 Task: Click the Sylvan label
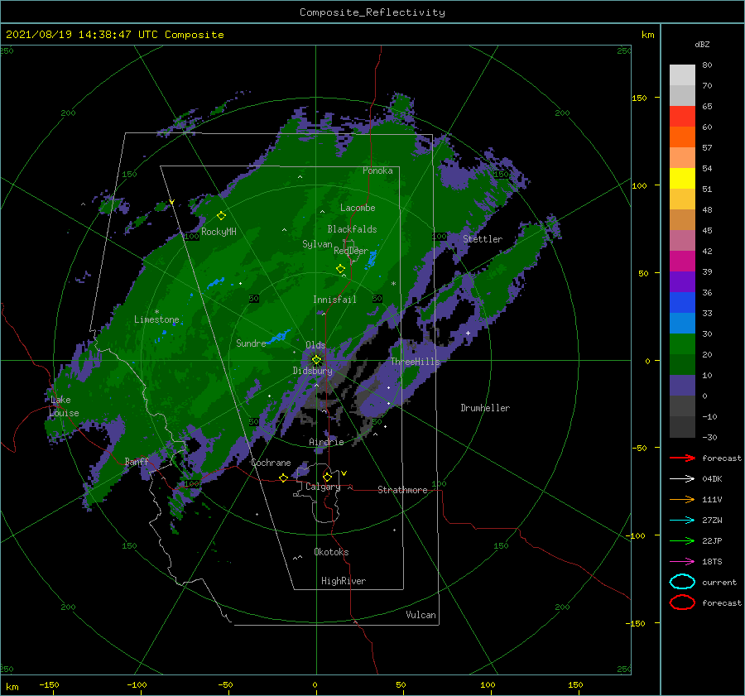pos(317,244)
